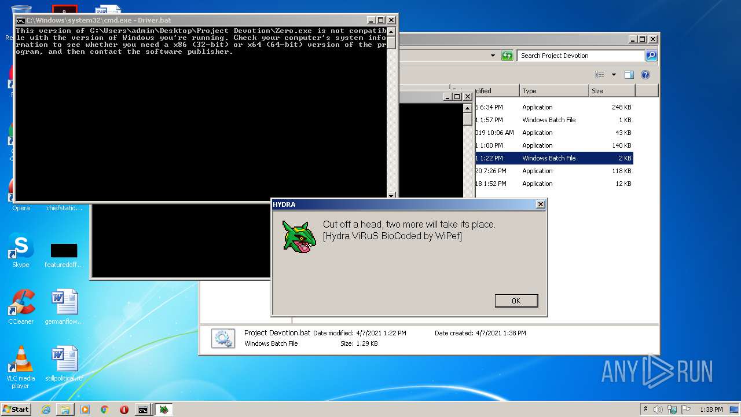
Task: Select the 140 KB Application row
Action: pos(554,145)
